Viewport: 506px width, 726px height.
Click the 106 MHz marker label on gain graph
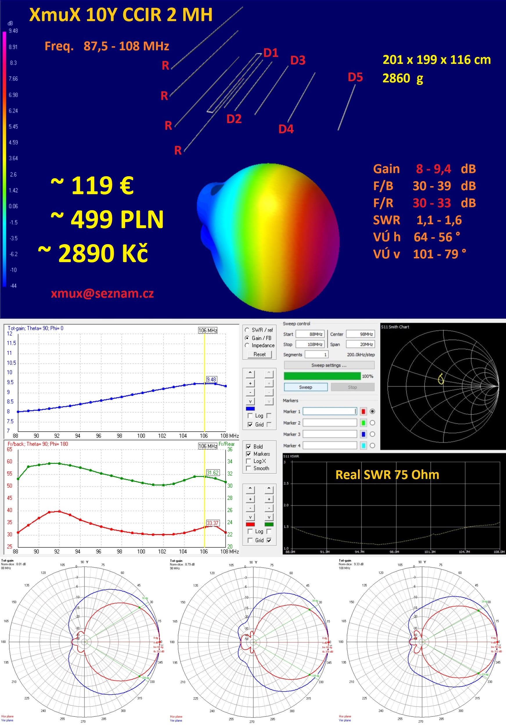(x=208, y=330)
